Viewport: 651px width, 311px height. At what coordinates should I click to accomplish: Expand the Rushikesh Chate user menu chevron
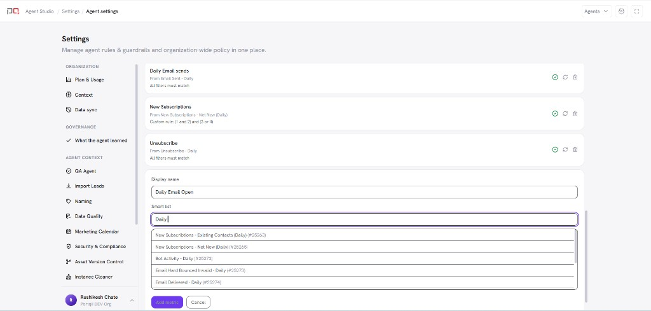[x=132, y=300]
